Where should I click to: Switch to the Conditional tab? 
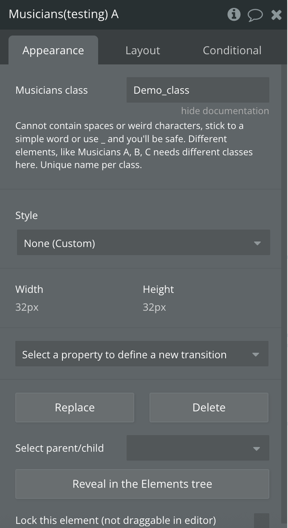(x=232, y=50)
